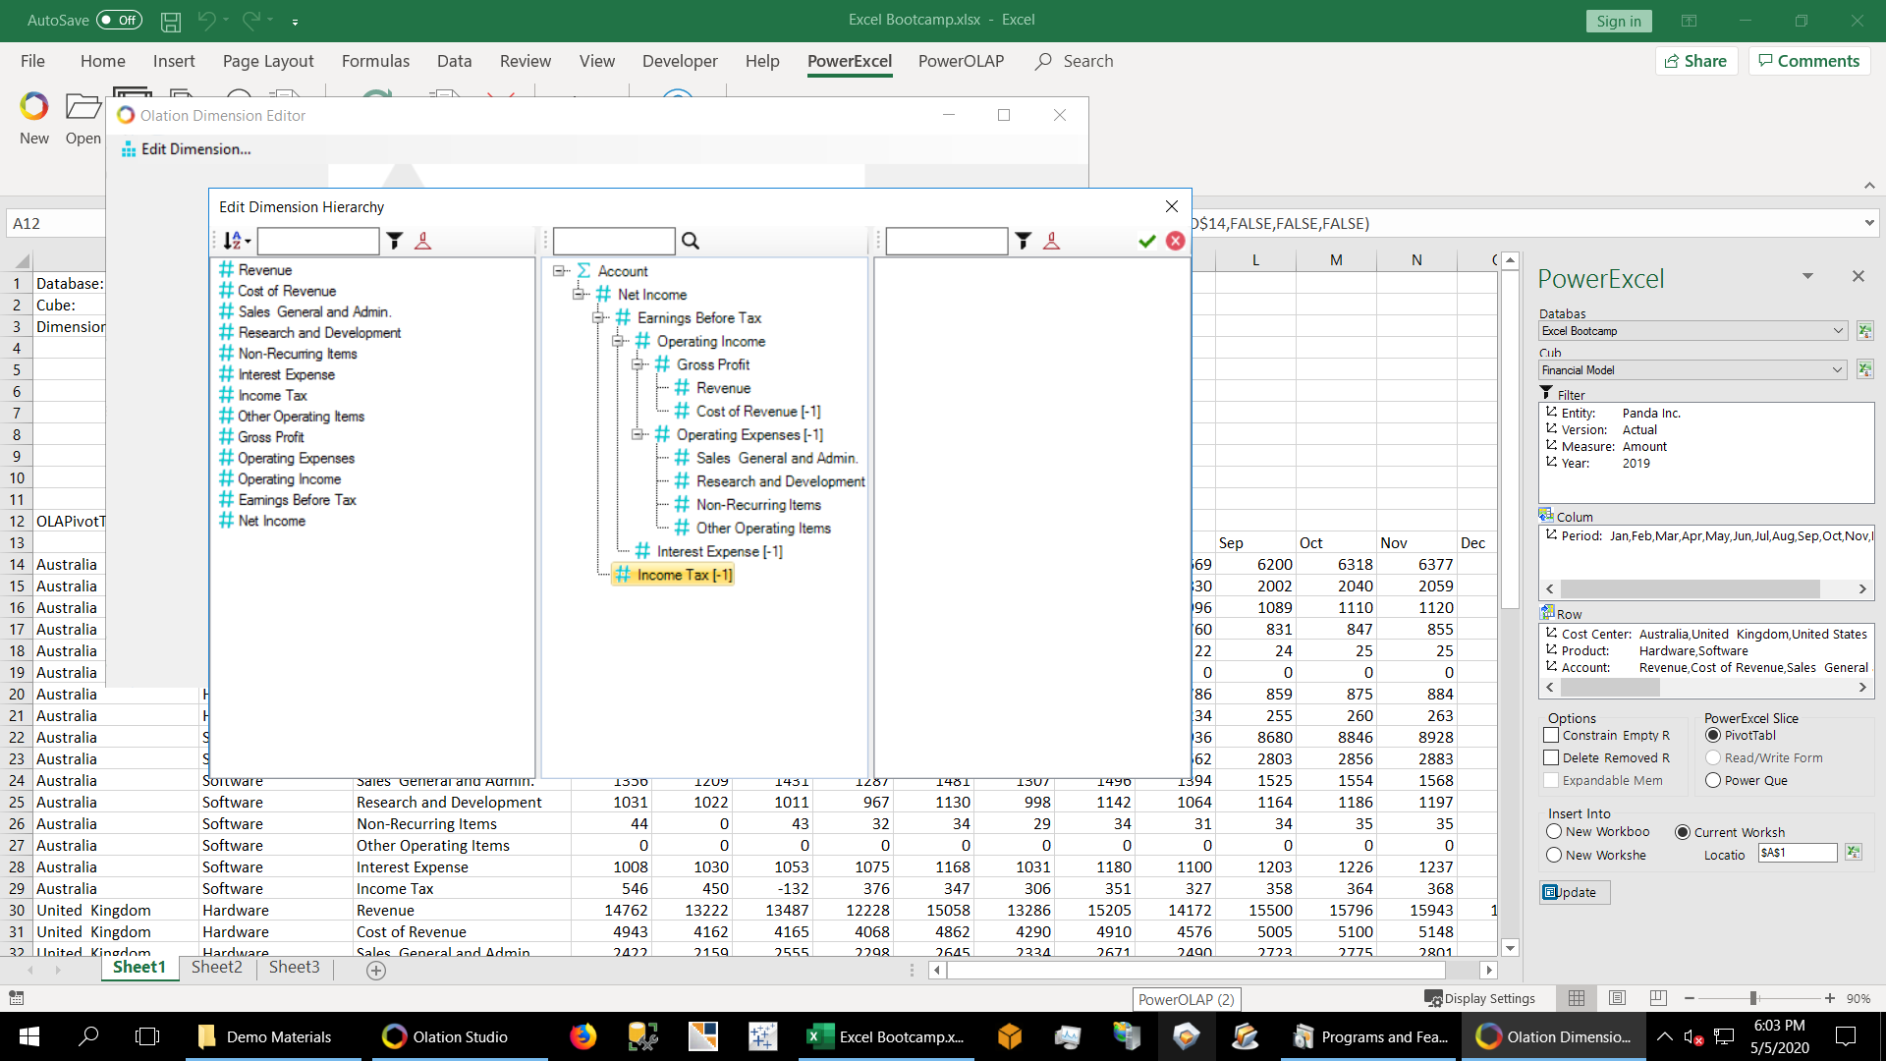Click the Comments button

[x=1809, y=61]
